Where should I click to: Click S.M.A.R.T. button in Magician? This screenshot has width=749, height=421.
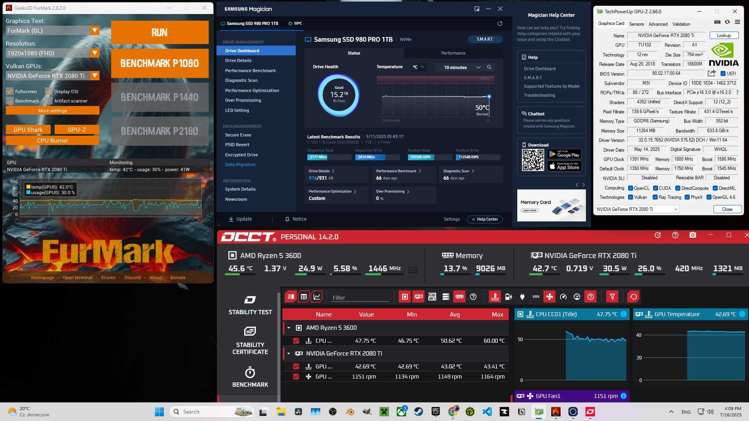(485, 39)
